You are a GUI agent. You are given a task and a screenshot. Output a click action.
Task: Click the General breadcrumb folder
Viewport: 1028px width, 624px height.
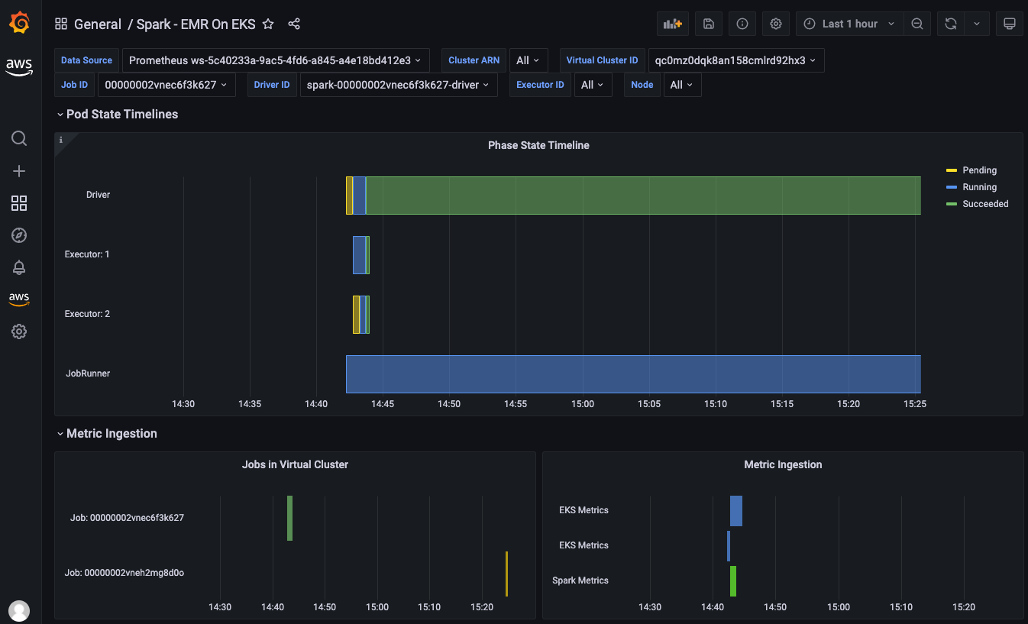pos(98,24)
